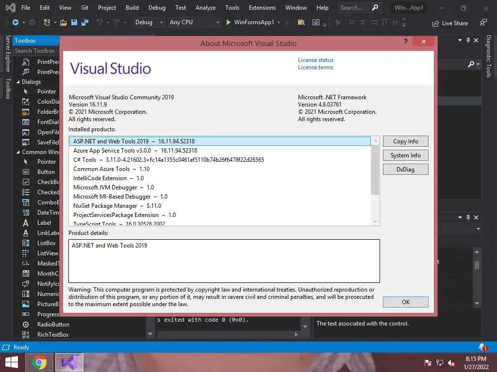Image resolution: width=497 pixels, height=372 pixels.
Task: Click the pin icon of upper right panel
Action: [468, 40]
